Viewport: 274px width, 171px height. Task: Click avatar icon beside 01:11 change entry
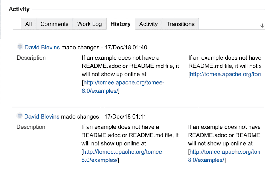click(x=19, y=116)
